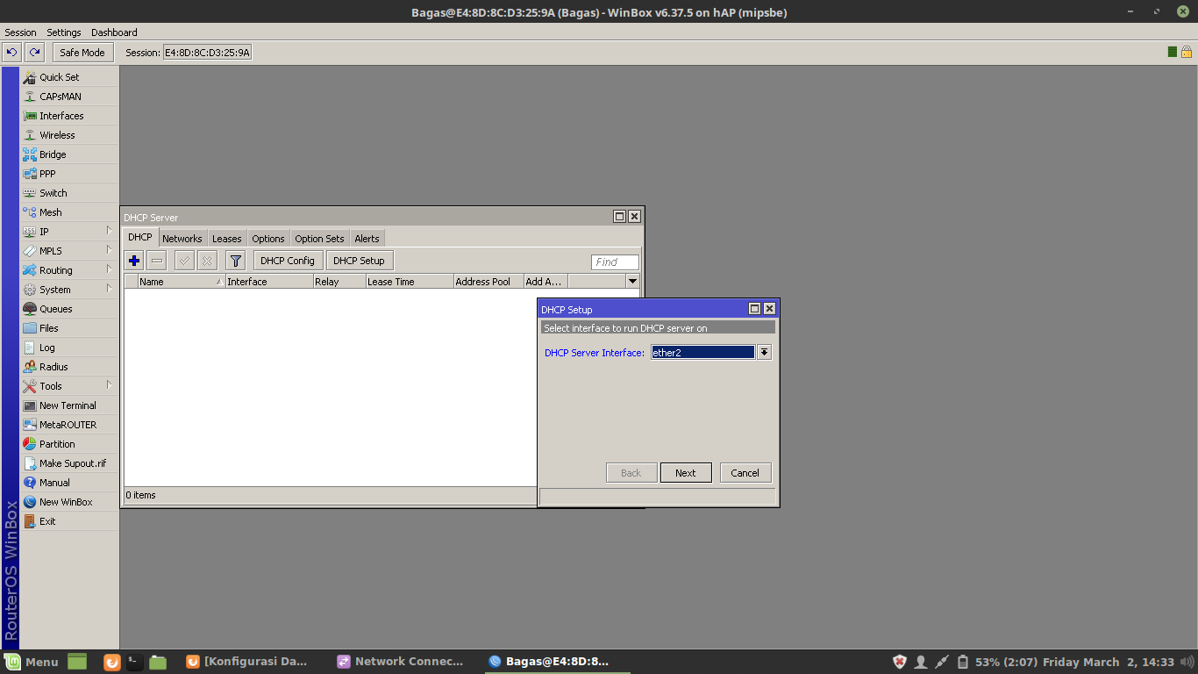Sort by the Lease Time column header

click(410, 282)
